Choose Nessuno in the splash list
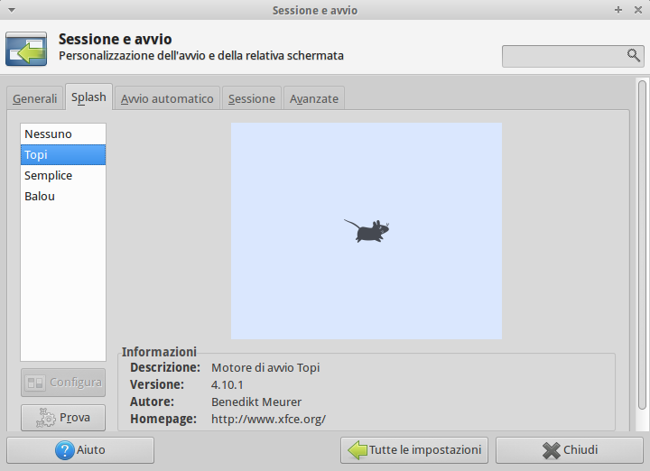The image size is (650, 471). click(x=49, y=134)
